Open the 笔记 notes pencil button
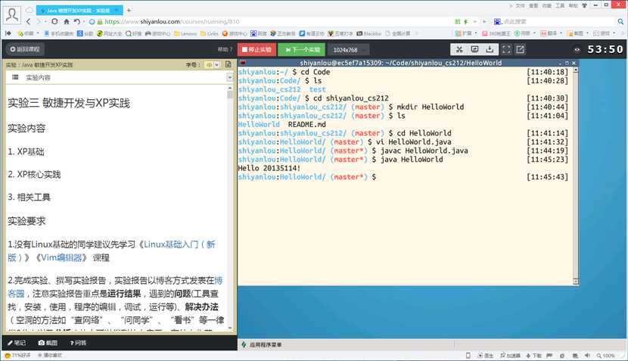 click(x=17, y=343)
